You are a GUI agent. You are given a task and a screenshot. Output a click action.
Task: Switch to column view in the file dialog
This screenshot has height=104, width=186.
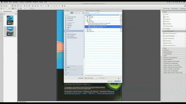point(74,13)
